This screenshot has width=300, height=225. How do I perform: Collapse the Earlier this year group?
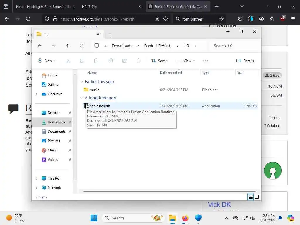[x=82, y=82]
